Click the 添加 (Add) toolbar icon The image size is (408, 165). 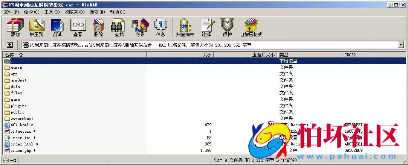(15, 27)
